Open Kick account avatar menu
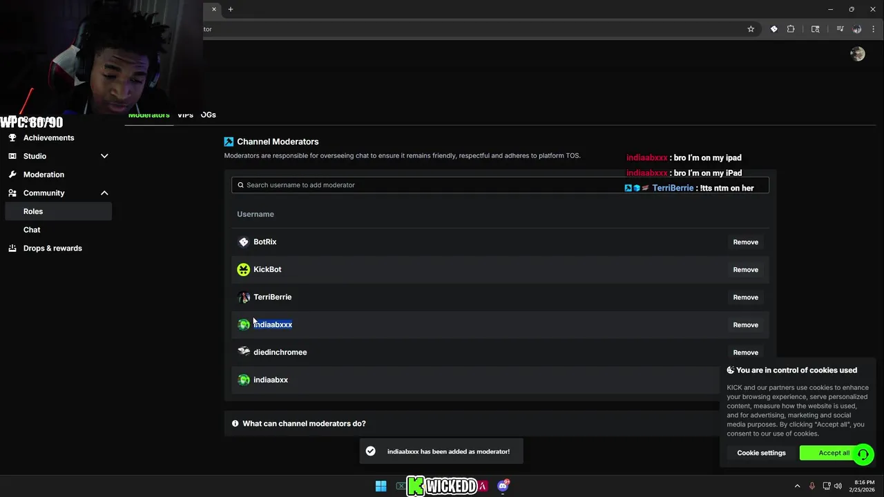Viewport: 884px width, 497px height. pyautogui.click(x=858, y=54)
